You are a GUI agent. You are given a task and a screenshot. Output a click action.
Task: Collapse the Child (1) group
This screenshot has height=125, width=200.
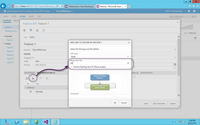click(x=26, y=88)
